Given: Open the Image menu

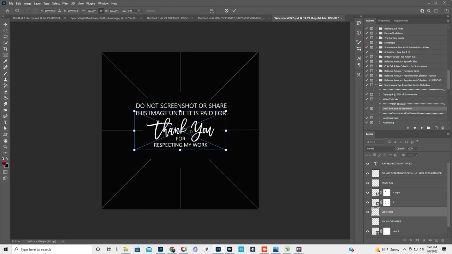Looking at the screenshot, I should pyautogui.click(x=27, y=4).
